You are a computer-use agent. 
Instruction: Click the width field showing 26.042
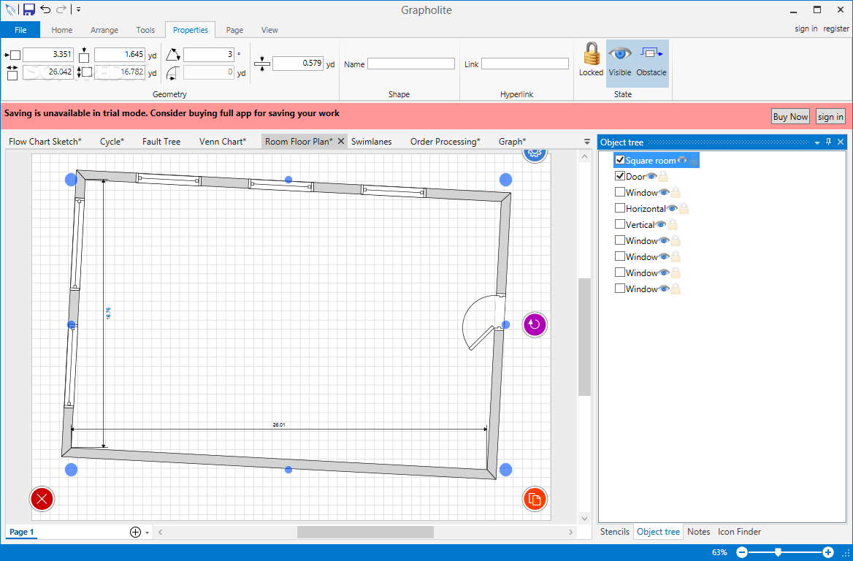48,72
